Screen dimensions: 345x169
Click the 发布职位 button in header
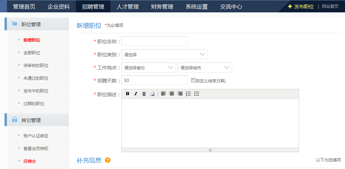pos(301,7)
